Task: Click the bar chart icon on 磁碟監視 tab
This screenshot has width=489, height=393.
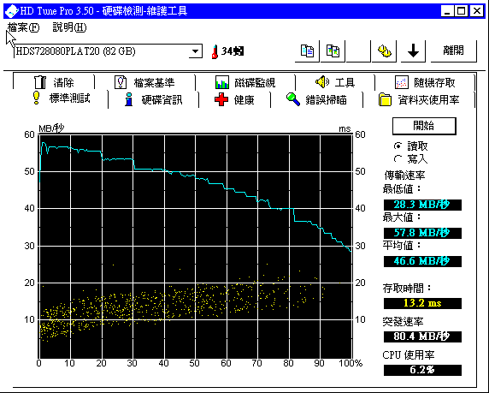Action: (x=222, y=82)
